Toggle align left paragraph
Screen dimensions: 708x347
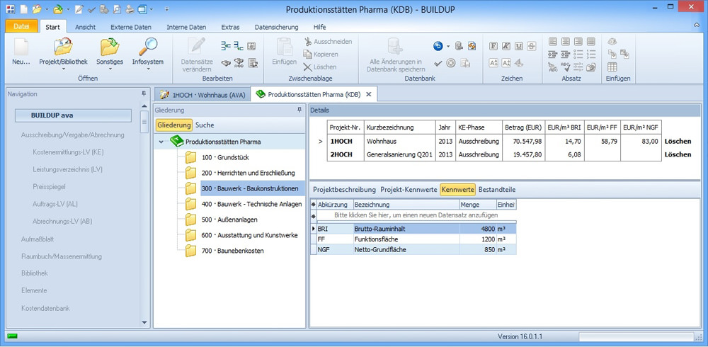[x=553, y=42]
